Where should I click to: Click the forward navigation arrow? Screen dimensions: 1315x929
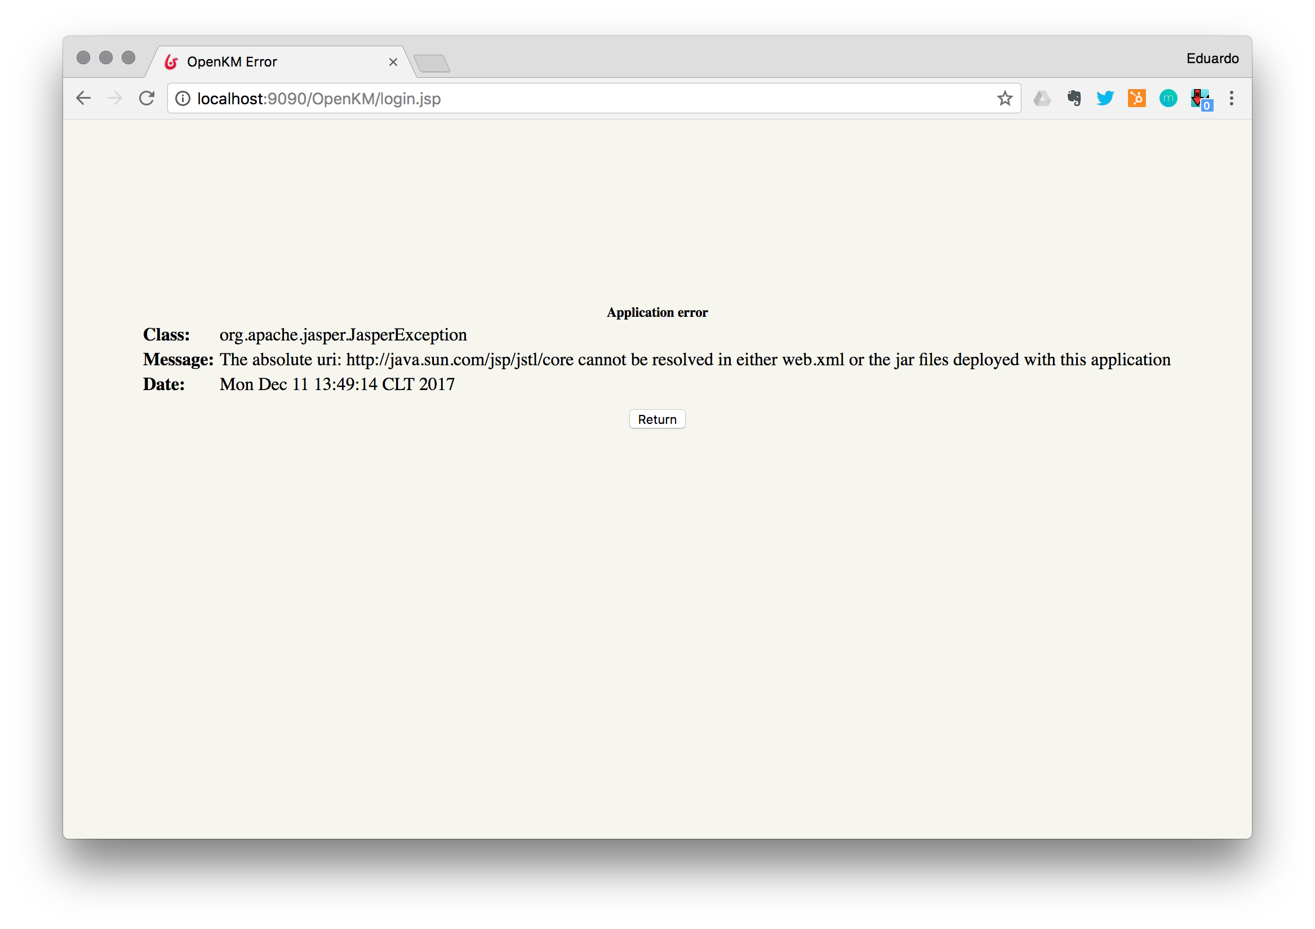[115, 99]
